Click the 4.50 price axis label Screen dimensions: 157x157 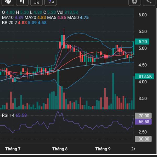(x=143, y=65)
